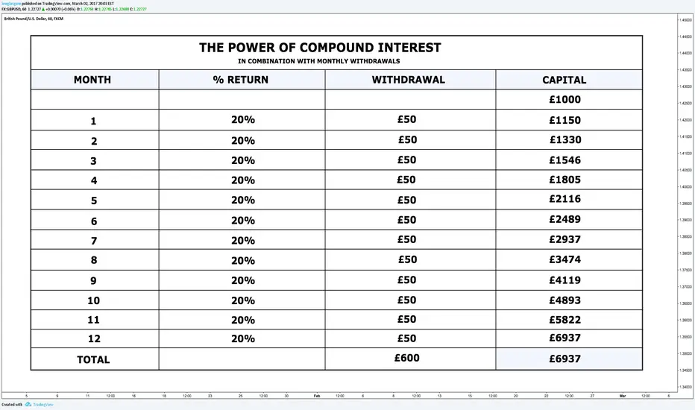Select the % RETURN column header
Image resolution: width=695 pixels, height=410 pixels.
tap(241, 80)
